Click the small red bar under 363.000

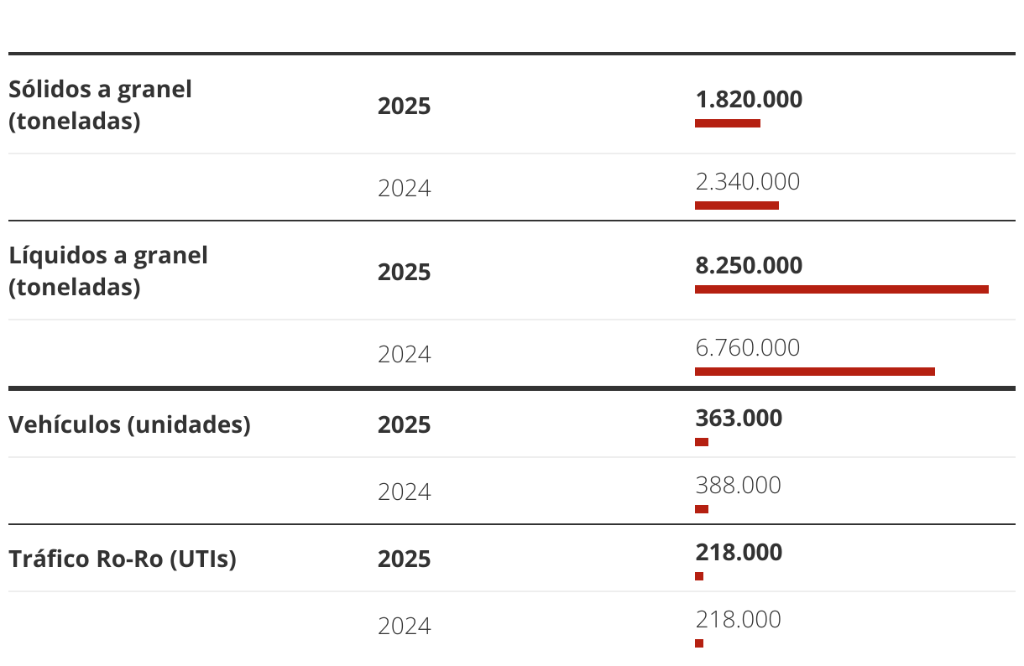click(x=702, y=442)
